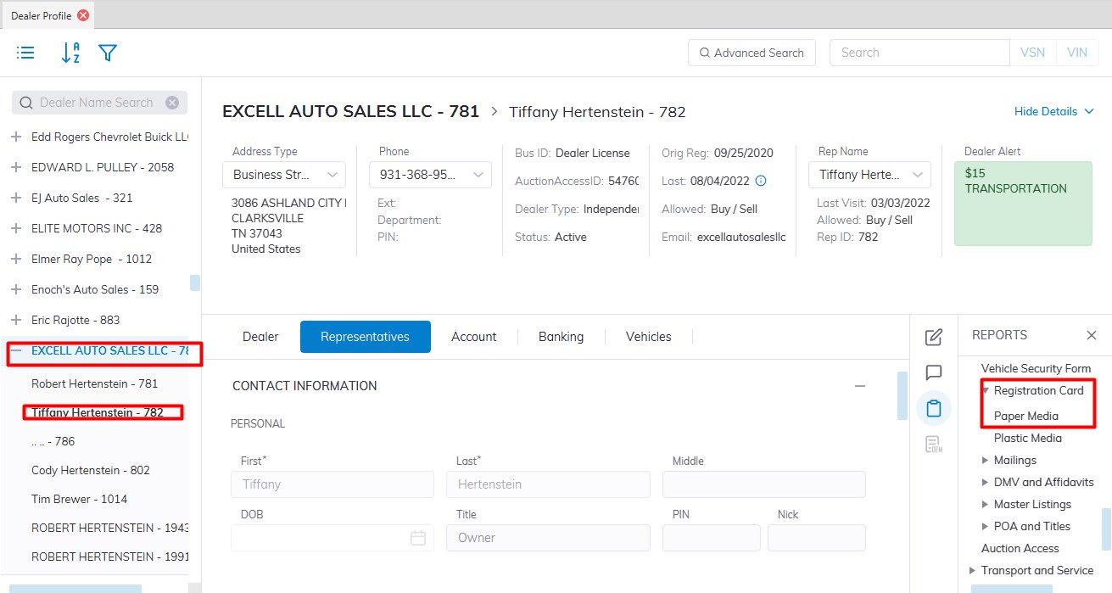Collapse the Contact Information section
Image resolution: width=1112 pixels, height=593 pixels.
click(860, 386)
